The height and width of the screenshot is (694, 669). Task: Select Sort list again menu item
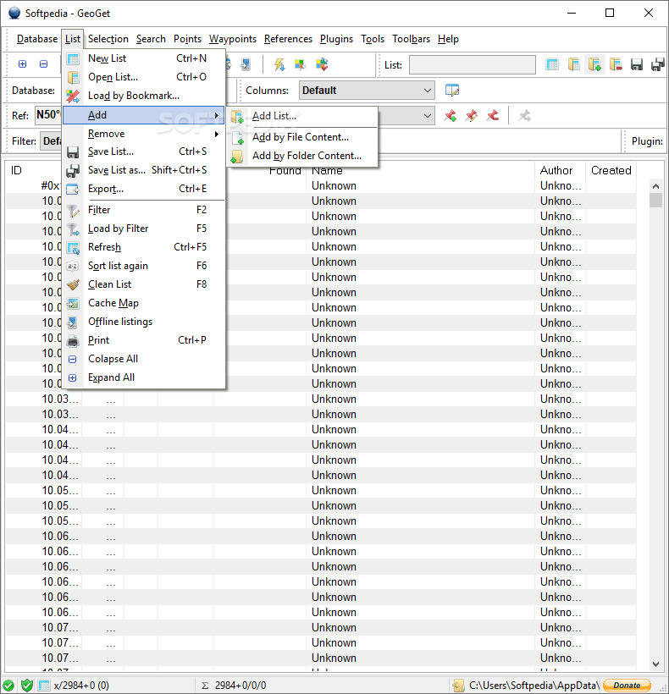pos(144,266)
